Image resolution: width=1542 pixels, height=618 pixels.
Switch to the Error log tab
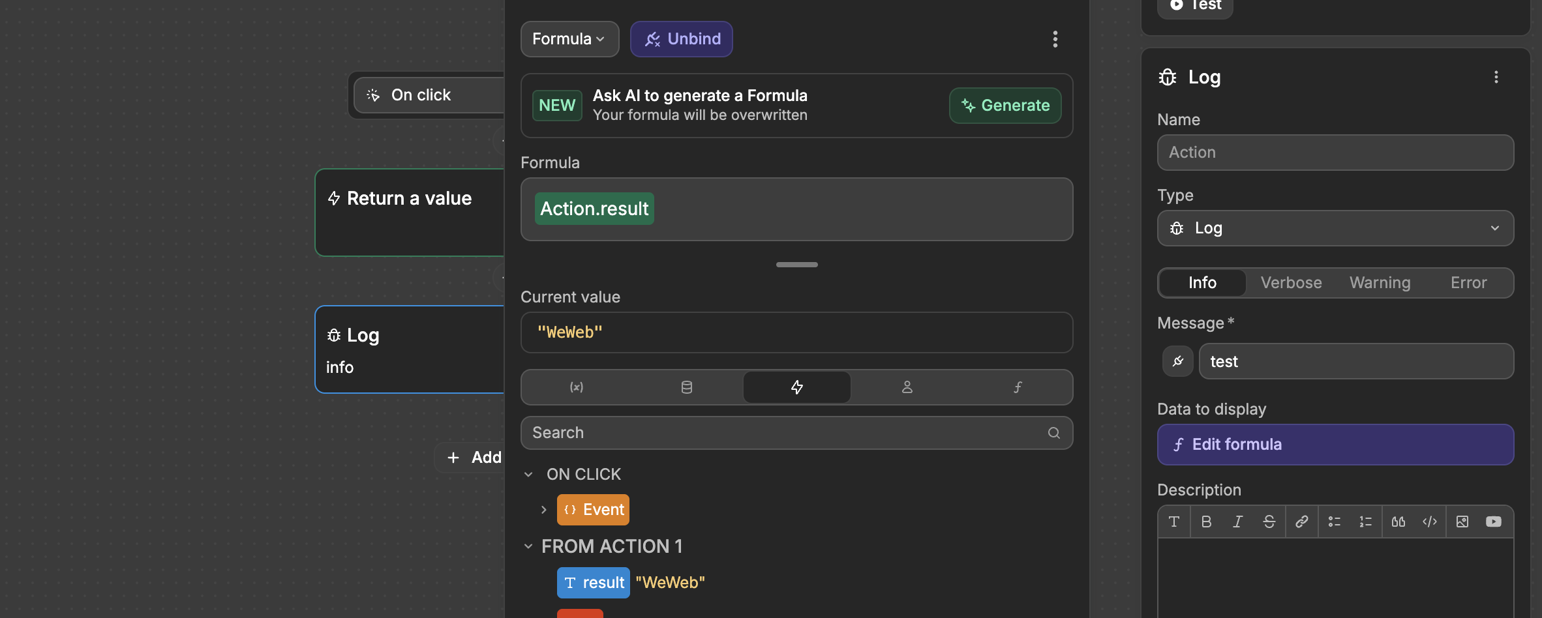point(1468,282)
